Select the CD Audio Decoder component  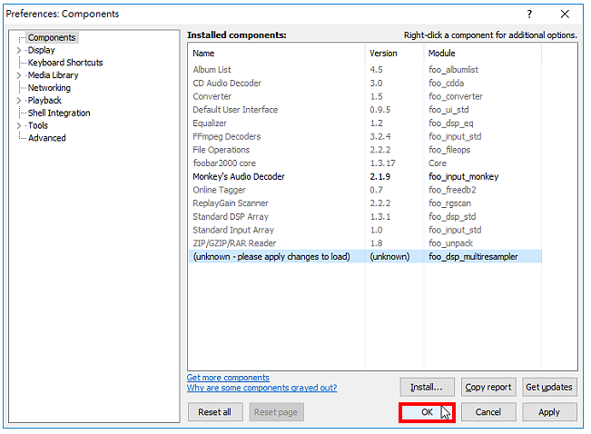click(365, 83)
